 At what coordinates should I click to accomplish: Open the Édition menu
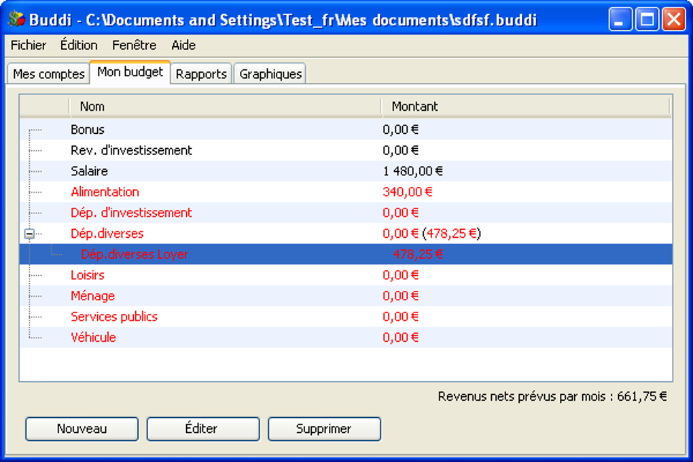click(79, 46)
